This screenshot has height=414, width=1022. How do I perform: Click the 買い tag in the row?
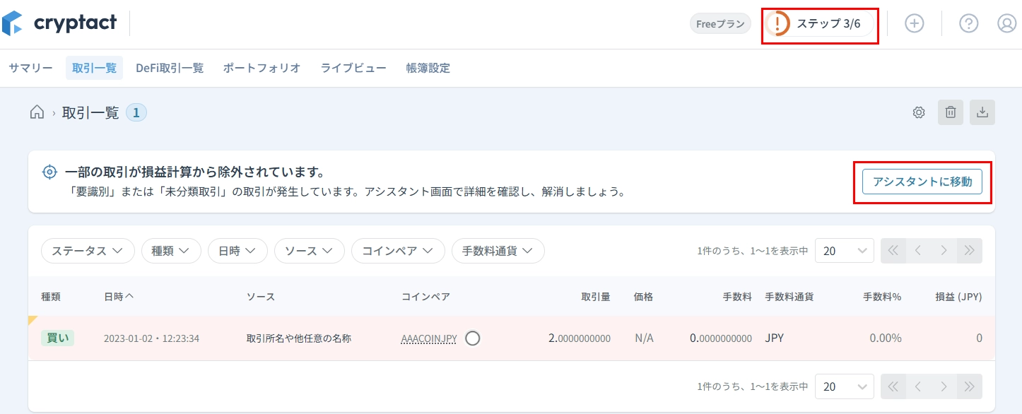tap(57, 338)
